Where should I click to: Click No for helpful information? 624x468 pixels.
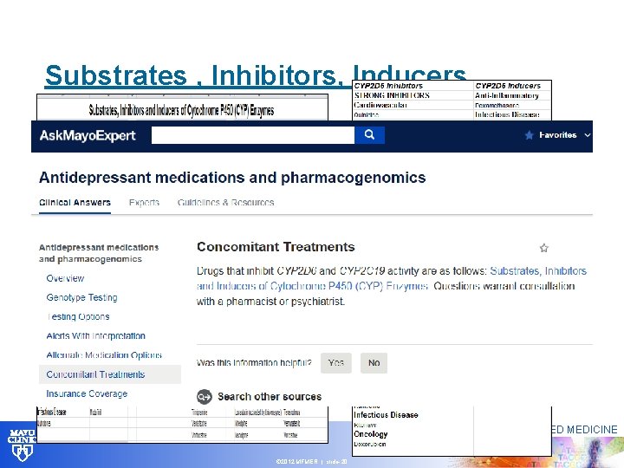pos(374,363)
